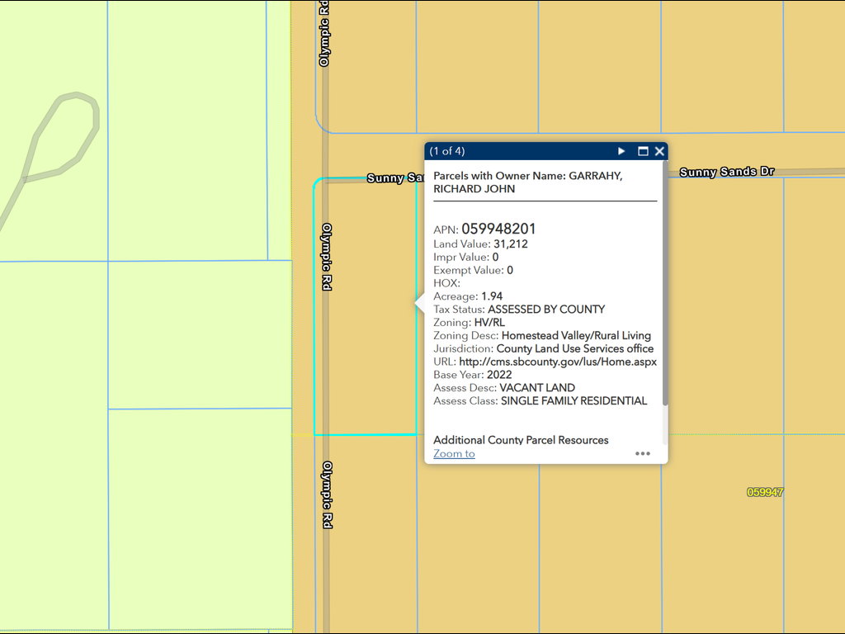Click the popup's vertical scrollbar
Viewport: 845px width, 634px height.
pos(664,289)
